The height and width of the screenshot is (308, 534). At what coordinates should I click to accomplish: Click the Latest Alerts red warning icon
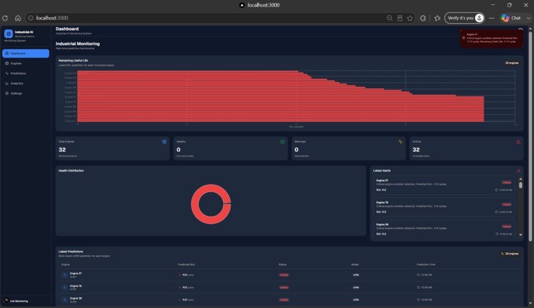pos(519,171)
